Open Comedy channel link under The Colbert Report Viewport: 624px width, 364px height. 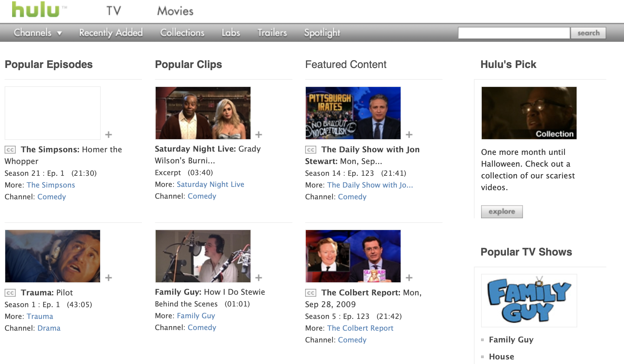point(352,340)
